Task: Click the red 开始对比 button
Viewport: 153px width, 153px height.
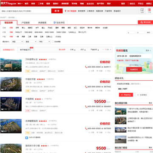Action: tap(126, 95)
